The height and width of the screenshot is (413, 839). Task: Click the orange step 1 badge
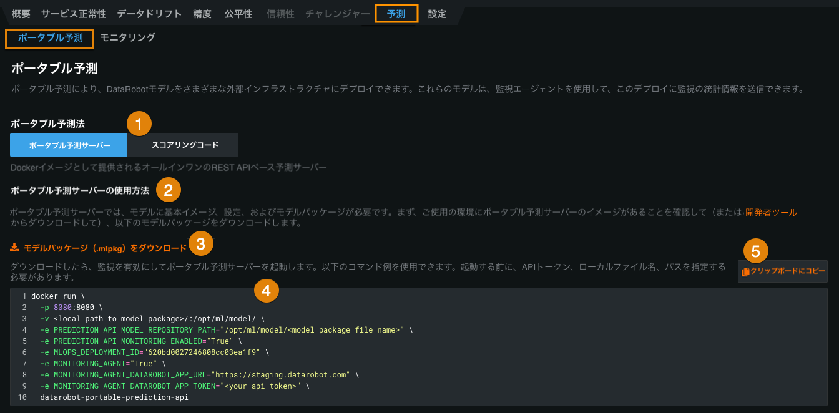(139, 124)
